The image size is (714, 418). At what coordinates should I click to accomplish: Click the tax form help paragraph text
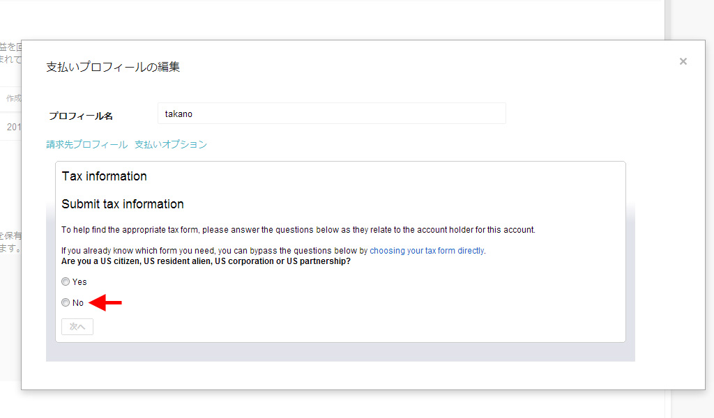coord(298,230)
